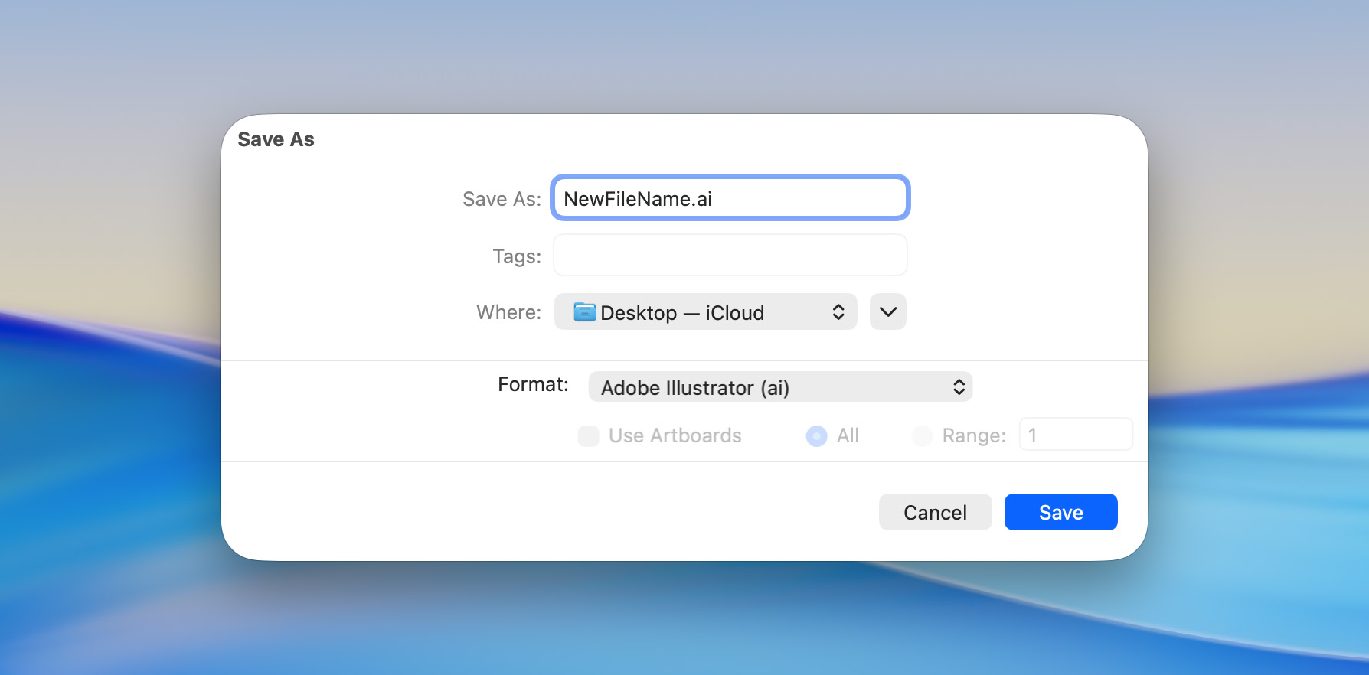Screen dimensions: 1369x675
Task: Select the All radio button
Action: [816, 436]
